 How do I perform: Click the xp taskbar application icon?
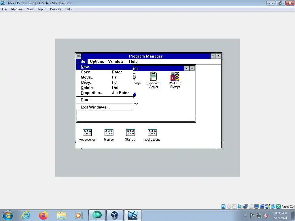click(133, 215)
